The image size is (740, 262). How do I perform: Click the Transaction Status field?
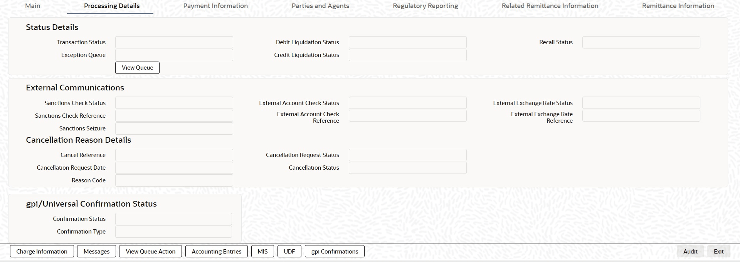pos(174,42)
